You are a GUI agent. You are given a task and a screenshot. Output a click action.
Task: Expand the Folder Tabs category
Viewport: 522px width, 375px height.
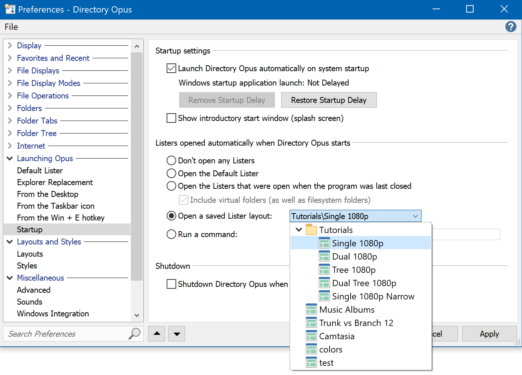pyautogui.click(x=10, y=121)
